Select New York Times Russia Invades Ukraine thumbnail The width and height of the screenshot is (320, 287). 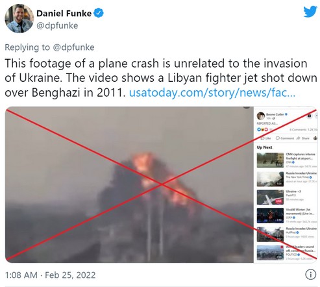(x=270, y=179)
